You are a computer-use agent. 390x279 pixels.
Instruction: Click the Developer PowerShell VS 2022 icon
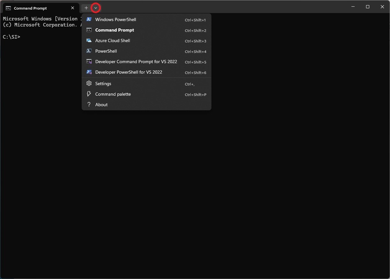pos(89,72)
